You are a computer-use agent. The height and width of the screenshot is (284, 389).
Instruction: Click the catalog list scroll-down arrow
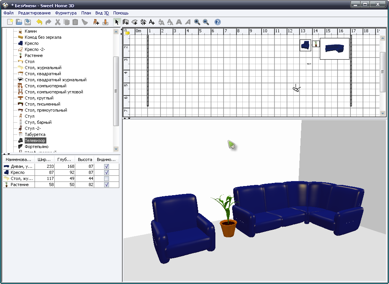(116, 149)
